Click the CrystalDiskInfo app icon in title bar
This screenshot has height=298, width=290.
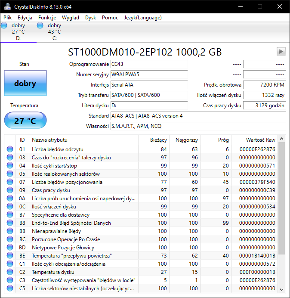(7, 6)
